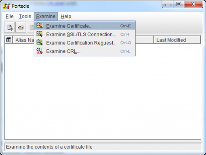Click the partially hidden save toolbar icon

[32, 27]
